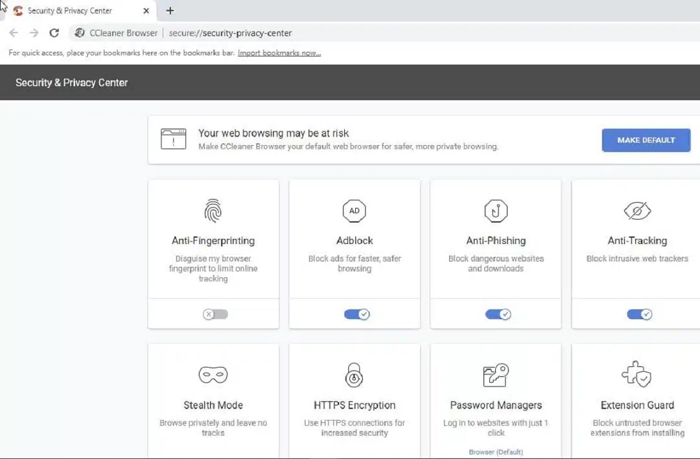Viewport: 700px width, 459px height.
Task: Turn off the Anti-Phishing toggle
Action: [498, 314]
